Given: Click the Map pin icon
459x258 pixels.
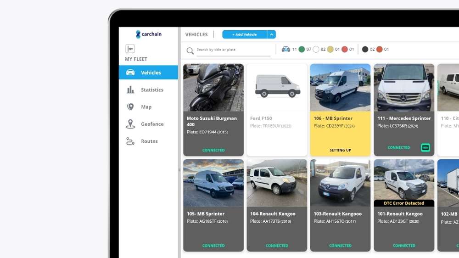Looking at the screenshot, I should tap(130, 107).
